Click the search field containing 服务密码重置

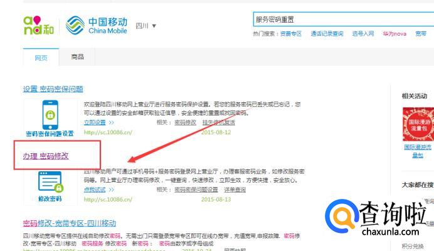click(344, 19)
